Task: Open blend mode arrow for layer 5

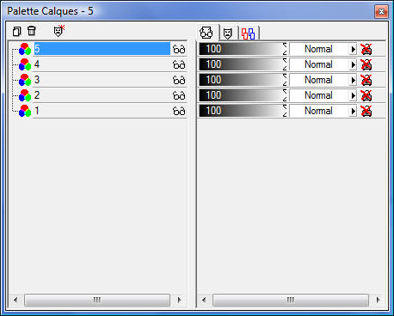Action: pos(353,49)
